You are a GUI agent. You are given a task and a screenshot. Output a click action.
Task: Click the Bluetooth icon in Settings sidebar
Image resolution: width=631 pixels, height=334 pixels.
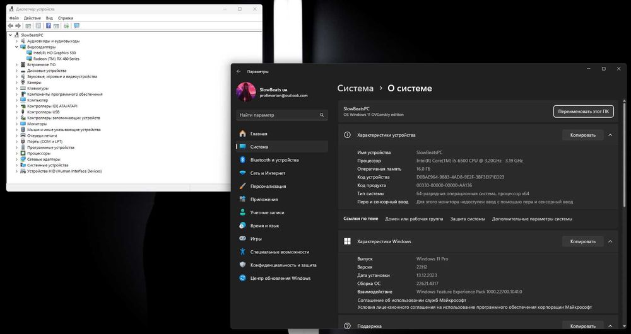pos(242,160)
